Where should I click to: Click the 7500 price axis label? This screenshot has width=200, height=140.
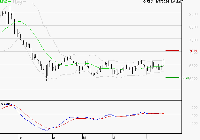pyautogui.click(x=193, y=40)
